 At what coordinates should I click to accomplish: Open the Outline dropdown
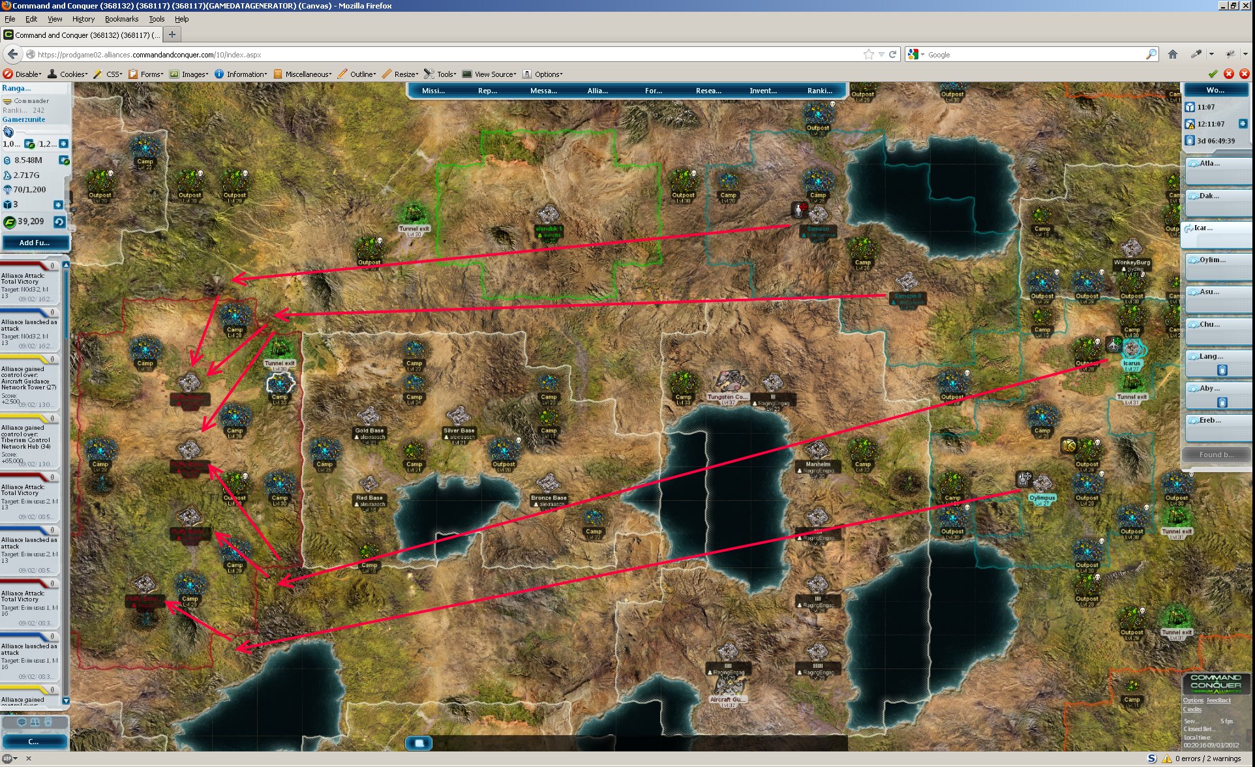point(357,74)
